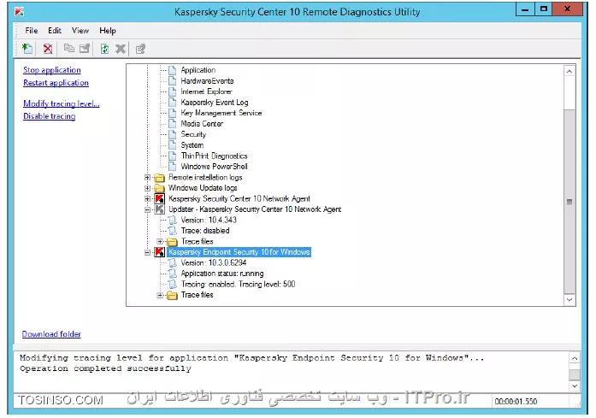Collapse the Updater - Network Agent node
This screenshot has width=596, height=418.
click(x=147, y=209)
